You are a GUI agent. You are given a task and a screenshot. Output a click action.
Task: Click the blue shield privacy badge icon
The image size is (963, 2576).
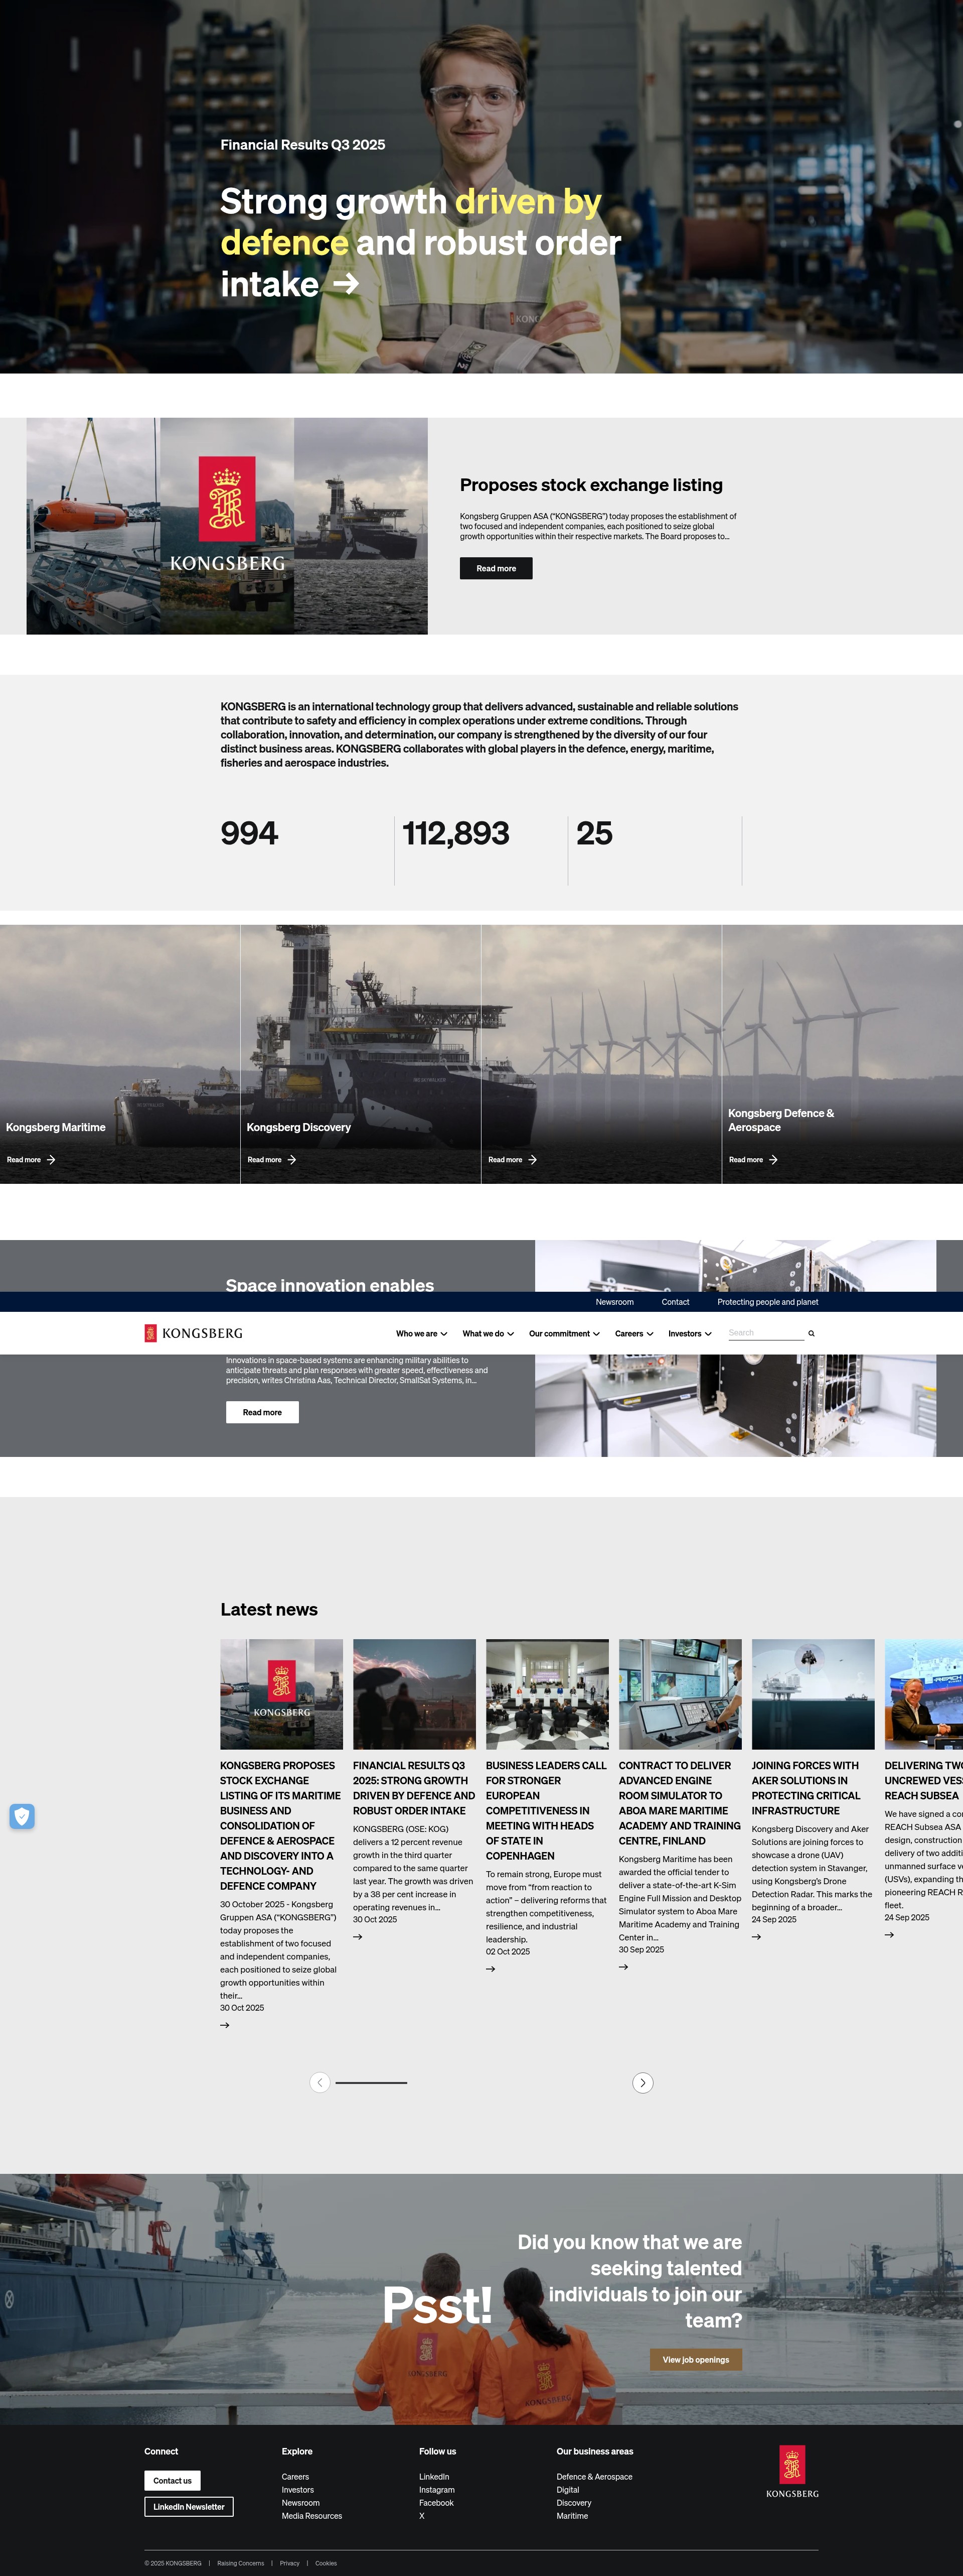pyautogui.click(x=22, y=1816)
